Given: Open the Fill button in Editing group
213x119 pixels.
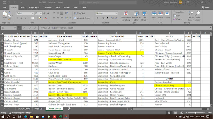Looking at the screenshot, I should 177,16.
